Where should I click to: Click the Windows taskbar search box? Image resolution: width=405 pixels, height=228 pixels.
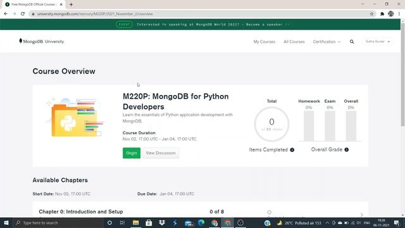58,222
